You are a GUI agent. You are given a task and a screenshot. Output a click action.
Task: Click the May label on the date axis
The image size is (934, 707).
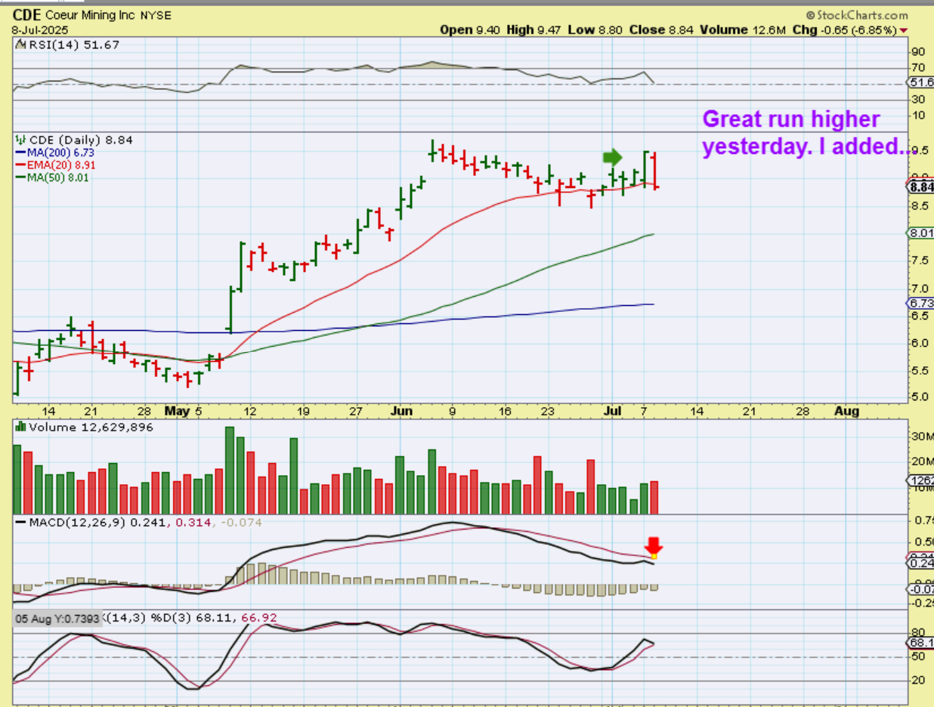tap(178, 412)
